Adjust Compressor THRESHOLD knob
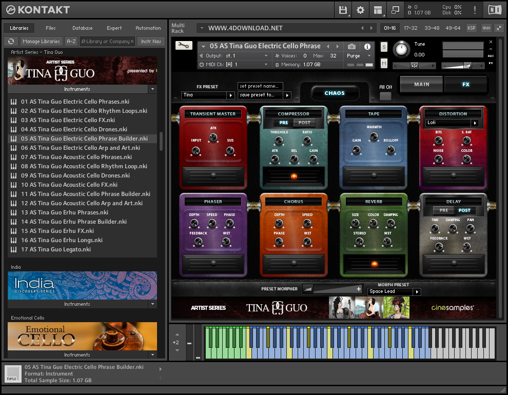 tap(279, 141)
